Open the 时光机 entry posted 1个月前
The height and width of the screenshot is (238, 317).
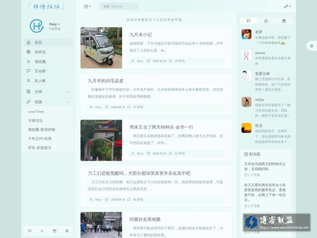[265, 166]
